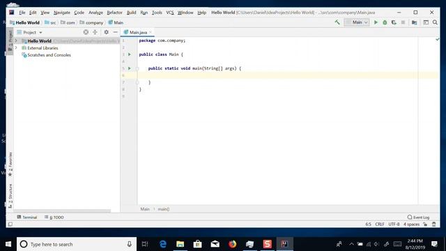Open the VCS menu
Screen dimensions: 446x251
point(170,13)
